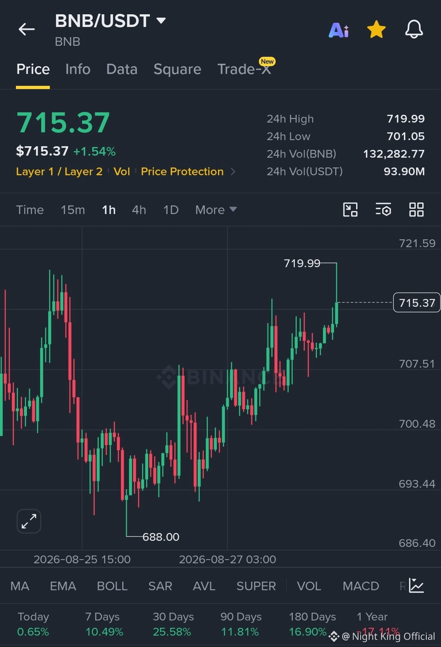This screenshot has width=441, height=647.
Task: Tap the 7 Days 10.49% performance
Action: point(104,624)
